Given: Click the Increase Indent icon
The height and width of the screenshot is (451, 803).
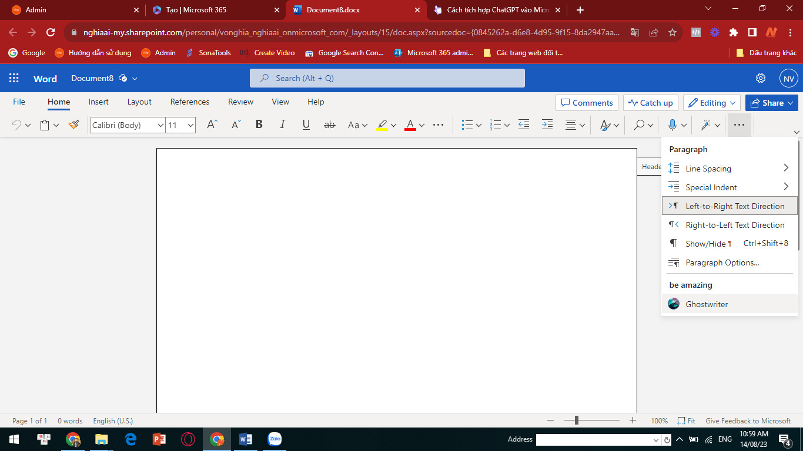Looking at the screenshot, I should click(547, 125).
